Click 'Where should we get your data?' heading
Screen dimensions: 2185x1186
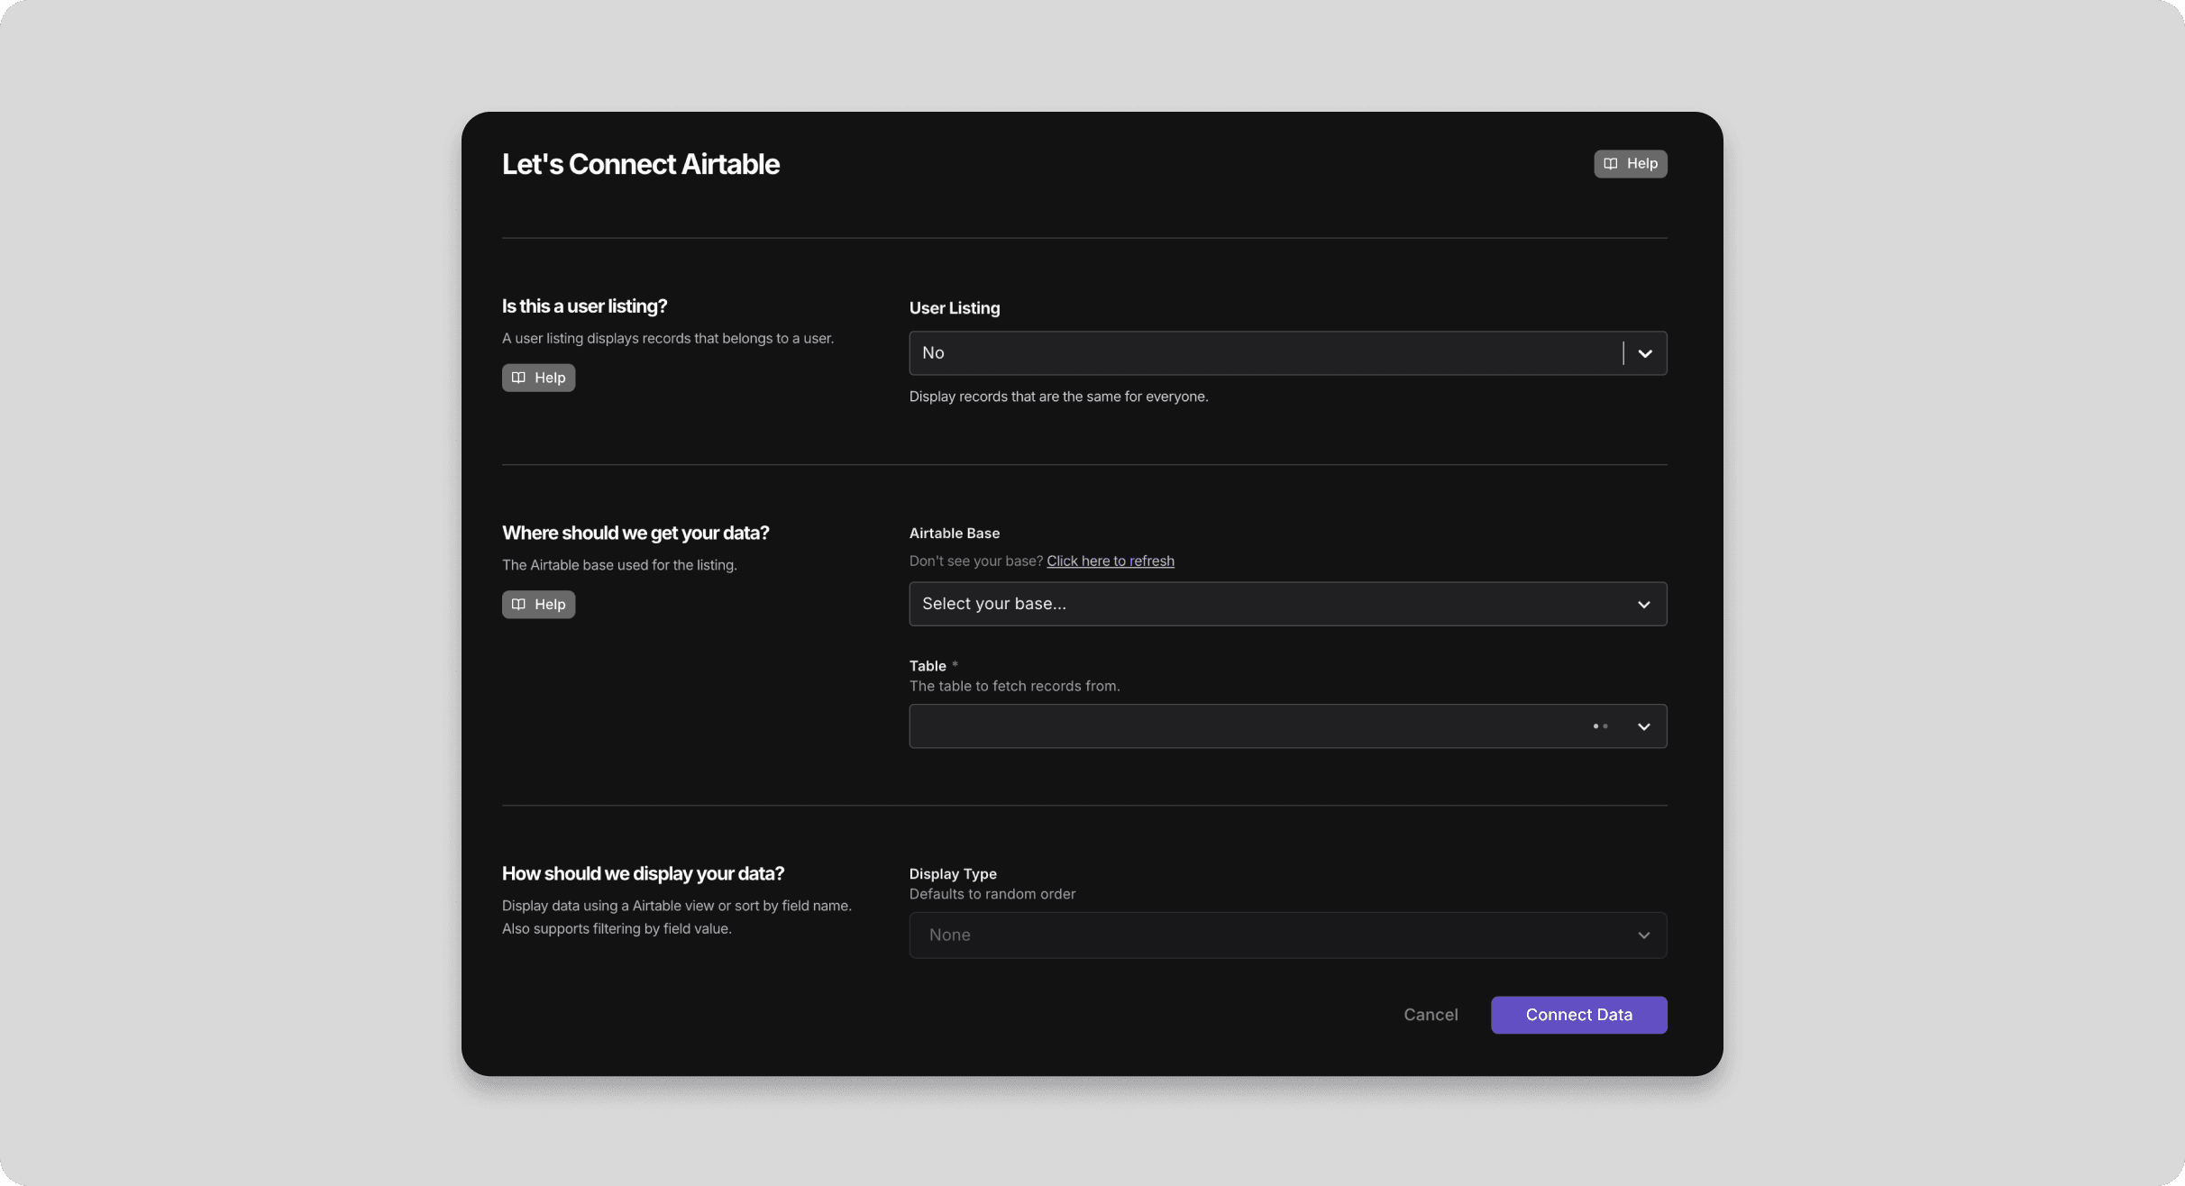pos(635,534)
